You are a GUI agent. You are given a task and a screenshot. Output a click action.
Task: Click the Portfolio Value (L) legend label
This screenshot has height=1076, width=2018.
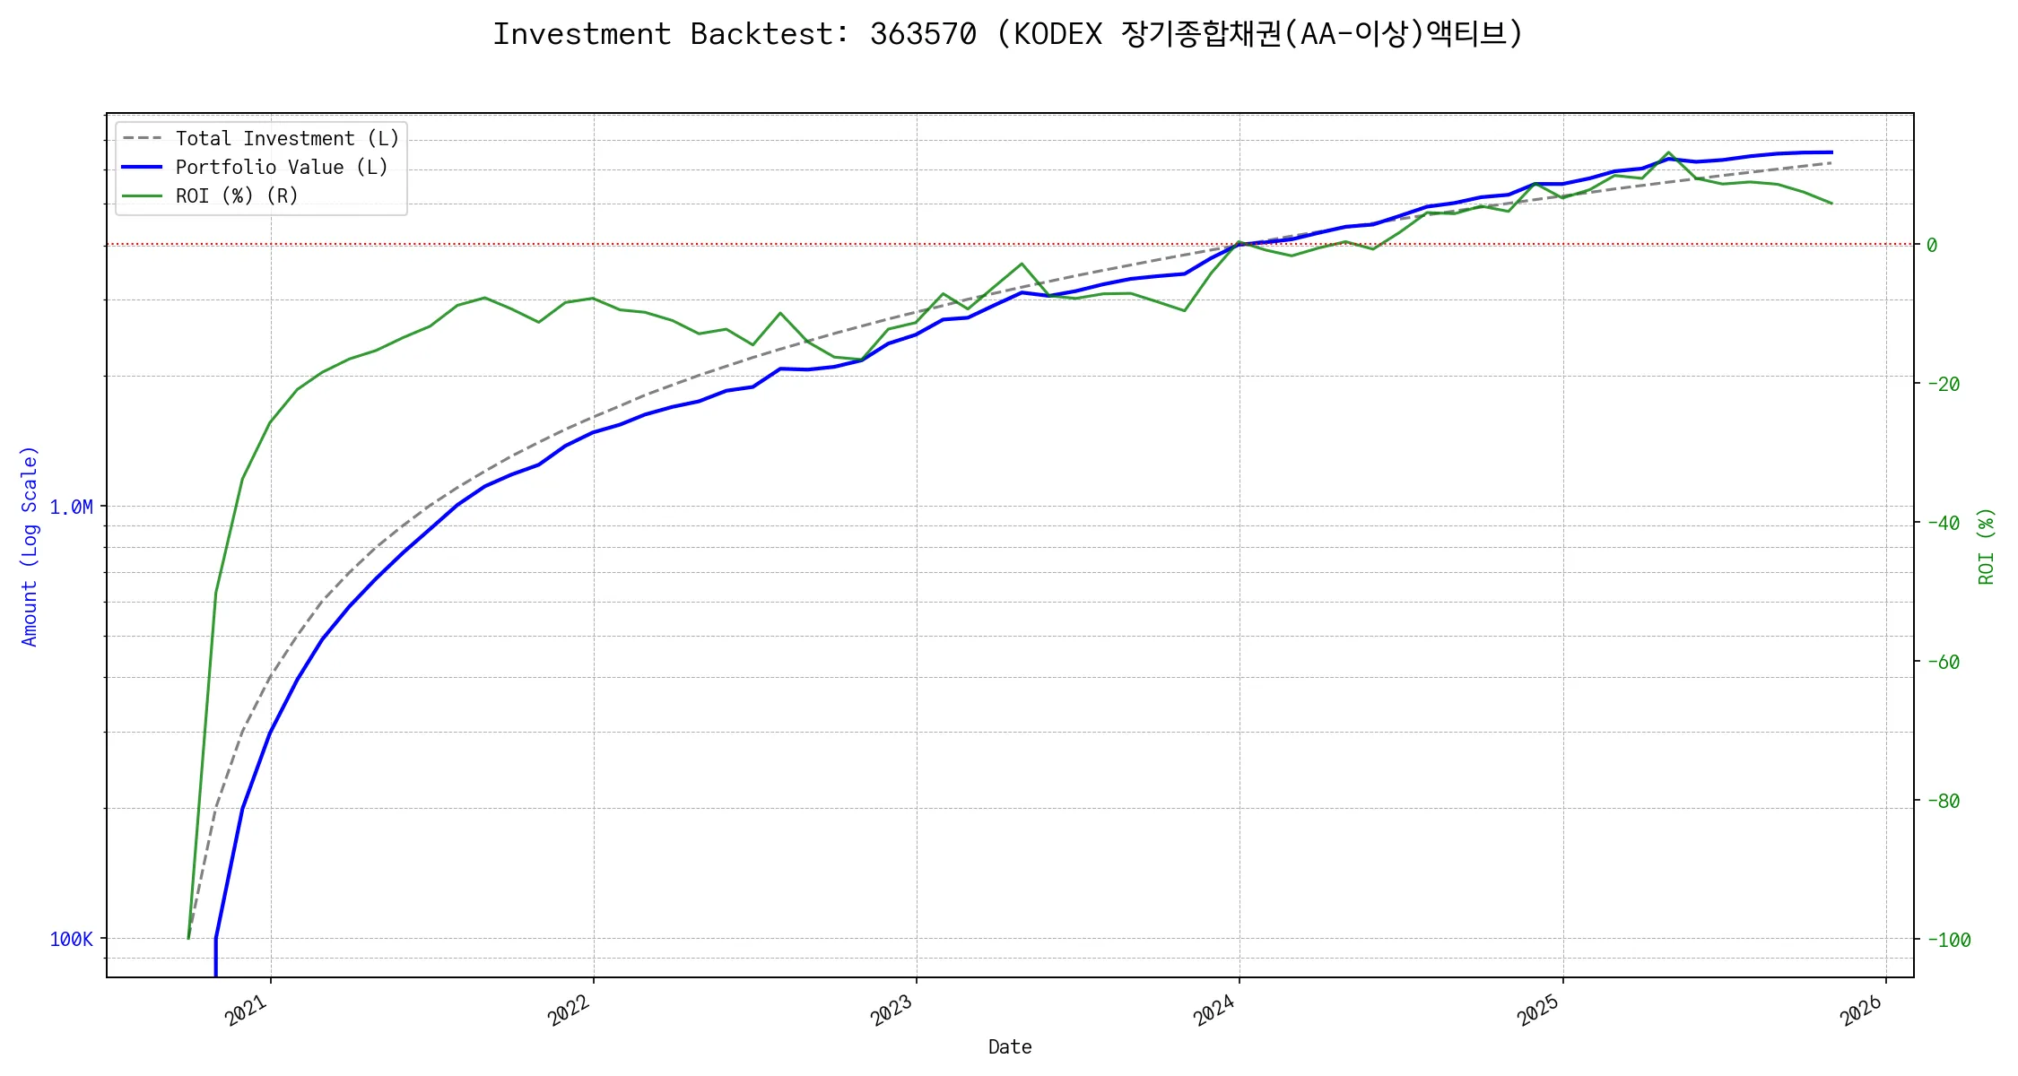point(282,168)
